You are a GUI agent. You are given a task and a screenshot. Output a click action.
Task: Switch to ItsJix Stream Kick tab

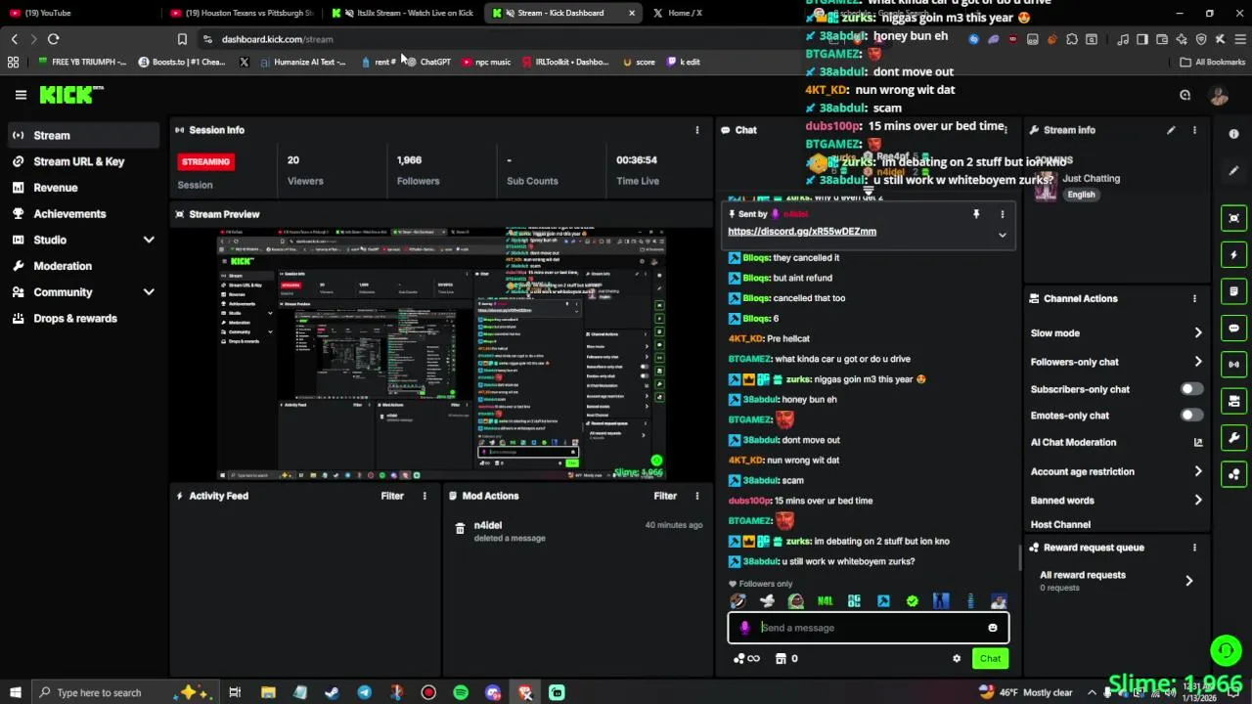[x=403, y=13]
